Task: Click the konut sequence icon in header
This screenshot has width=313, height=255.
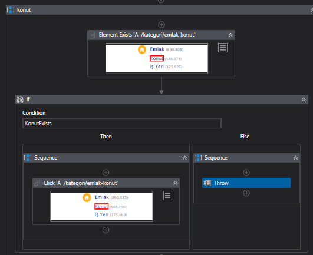Action: [11, 10]
